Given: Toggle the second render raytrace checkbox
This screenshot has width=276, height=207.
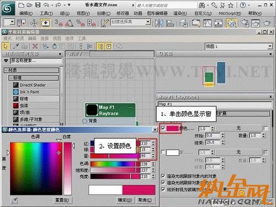Looking at the screenshot, I should (x=163, y=183).
